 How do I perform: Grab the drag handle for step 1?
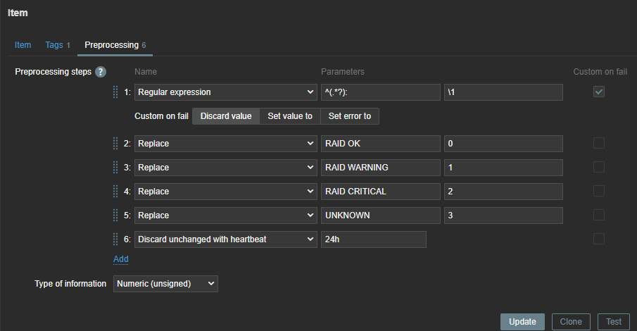tap(115, 92)
